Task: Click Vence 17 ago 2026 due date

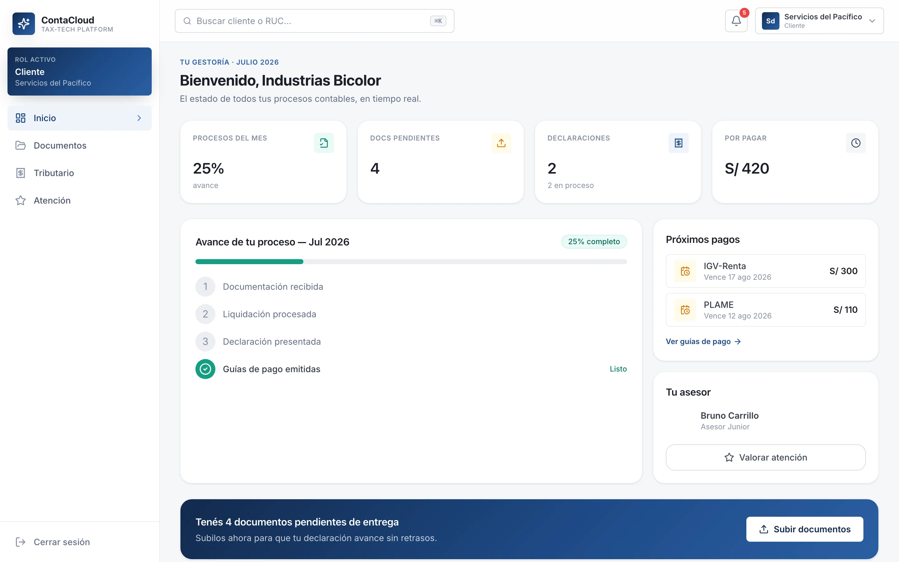Action: [x=737, y=277]
